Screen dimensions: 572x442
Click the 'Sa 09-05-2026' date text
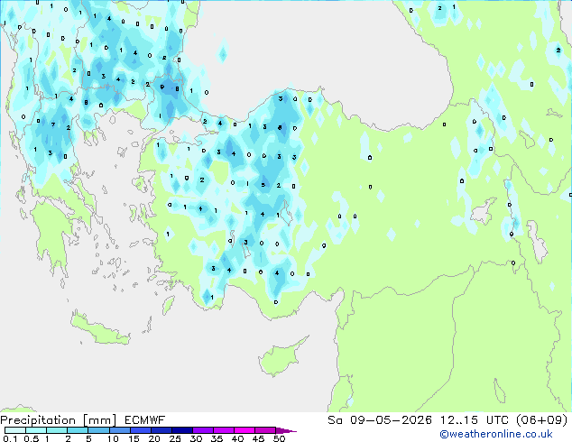point(380,420)
